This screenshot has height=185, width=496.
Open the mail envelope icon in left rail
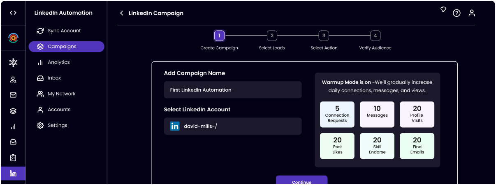click(13, 95)
